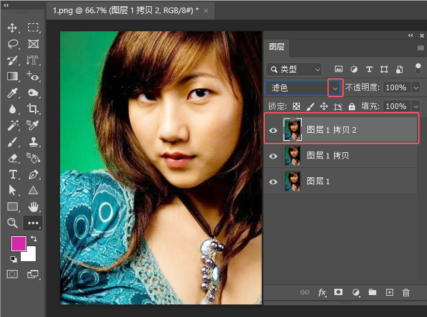Turn layer filtering switch on or off

tap(418, 68)
